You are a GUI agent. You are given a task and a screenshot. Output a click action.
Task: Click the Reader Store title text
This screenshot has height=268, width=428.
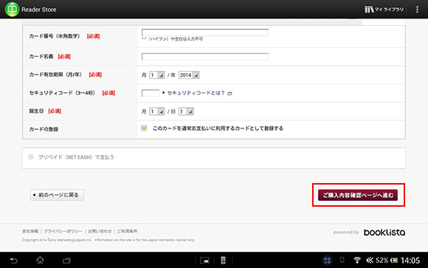39,10
